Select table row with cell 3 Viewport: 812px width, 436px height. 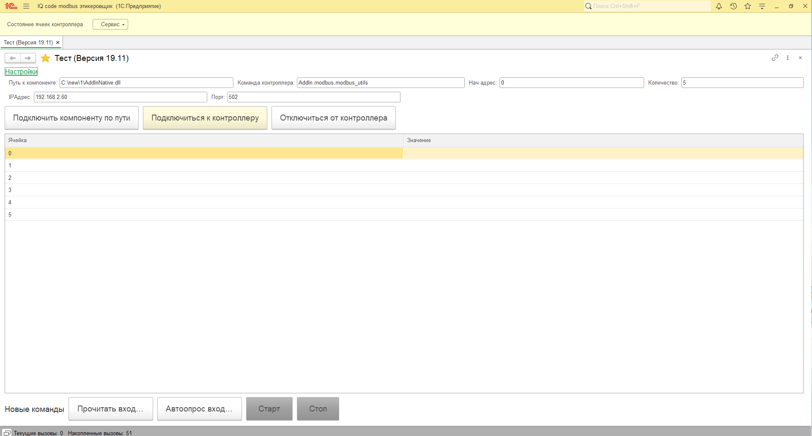pos(203,190)
